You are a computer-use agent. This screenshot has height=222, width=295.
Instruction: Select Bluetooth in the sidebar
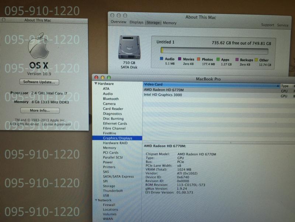coord(111,99)
